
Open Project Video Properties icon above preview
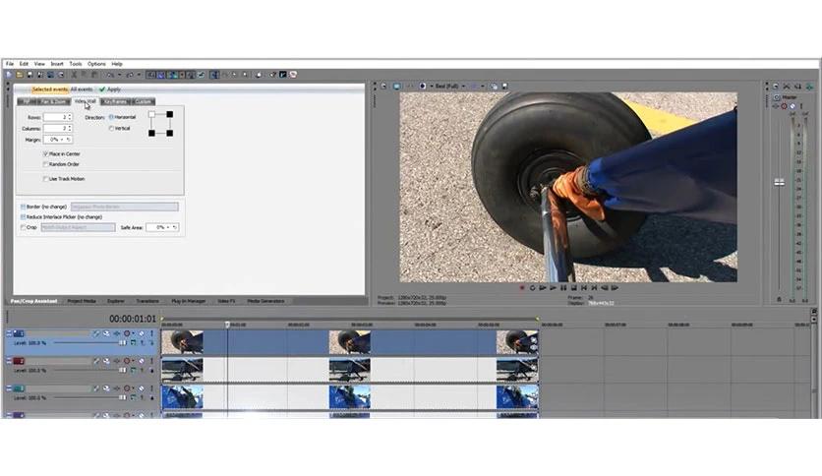click(x=383, y=86)
